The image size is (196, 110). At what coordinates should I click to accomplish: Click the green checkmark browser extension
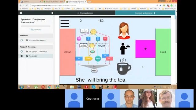(171, 5)
